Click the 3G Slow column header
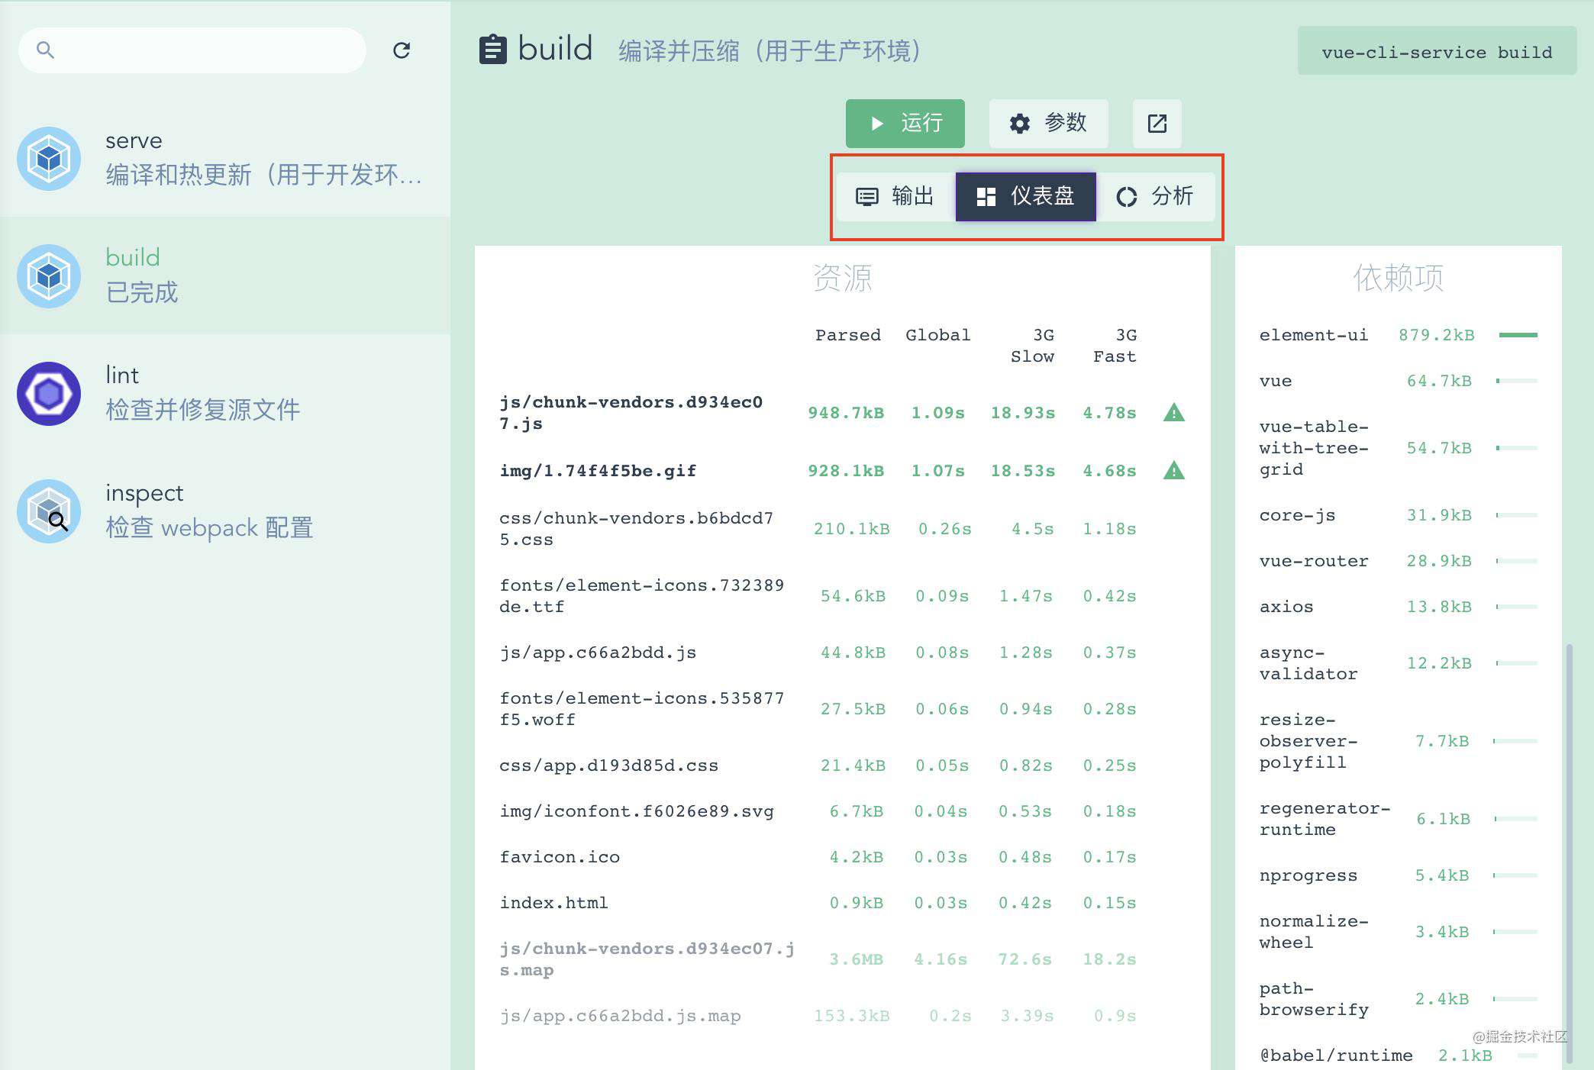This screenshot has height=1070, width=1594. click(1033, 346)
